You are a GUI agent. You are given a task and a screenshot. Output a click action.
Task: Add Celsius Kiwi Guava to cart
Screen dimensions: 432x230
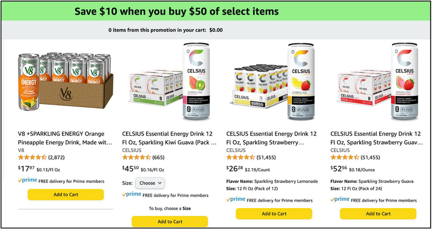170,221
